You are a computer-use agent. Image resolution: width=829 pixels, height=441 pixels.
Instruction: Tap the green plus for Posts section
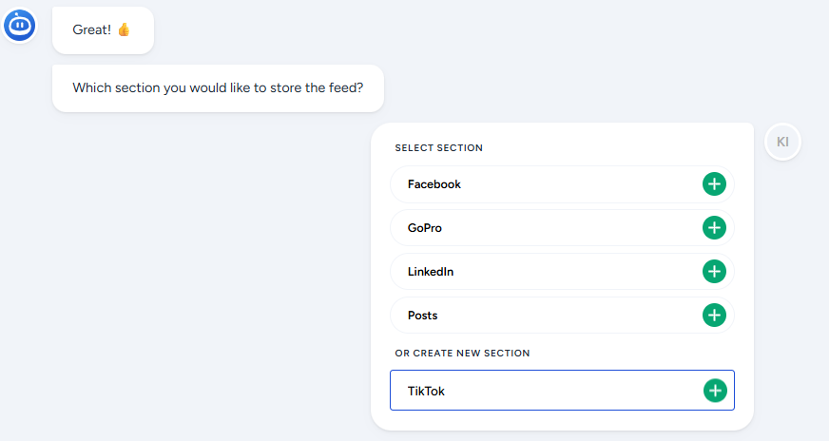tap(714, 316)
